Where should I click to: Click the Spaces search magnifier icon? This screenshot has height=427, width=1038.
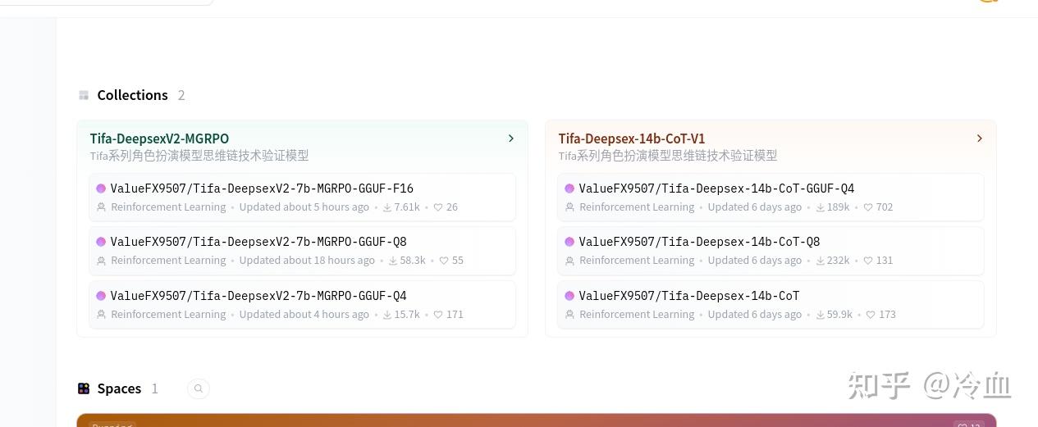(199, 388)
